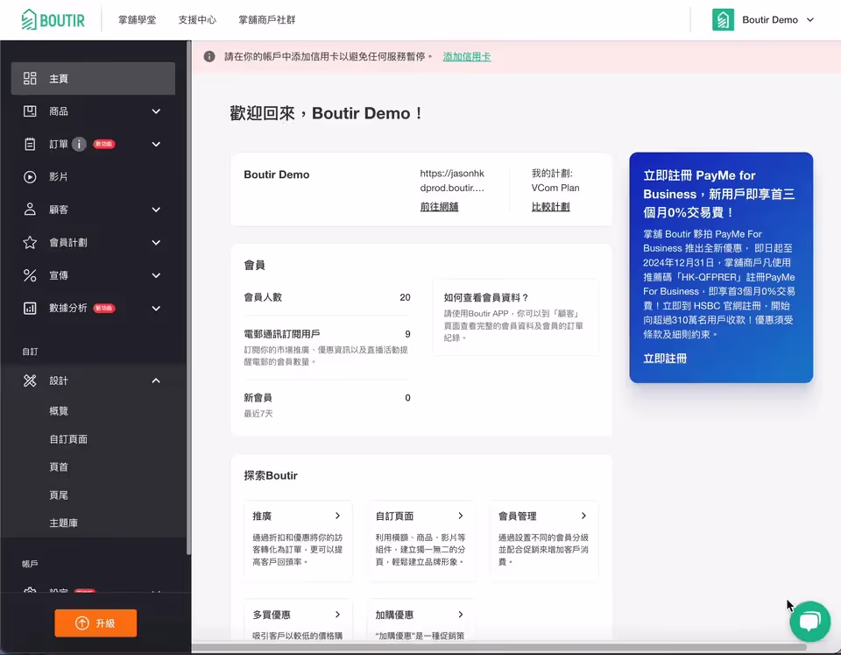Image resolution: width=841 pixels, height=655 pixels.
Task: Expand the 宣傳 menu chevron
Action: 156,275
